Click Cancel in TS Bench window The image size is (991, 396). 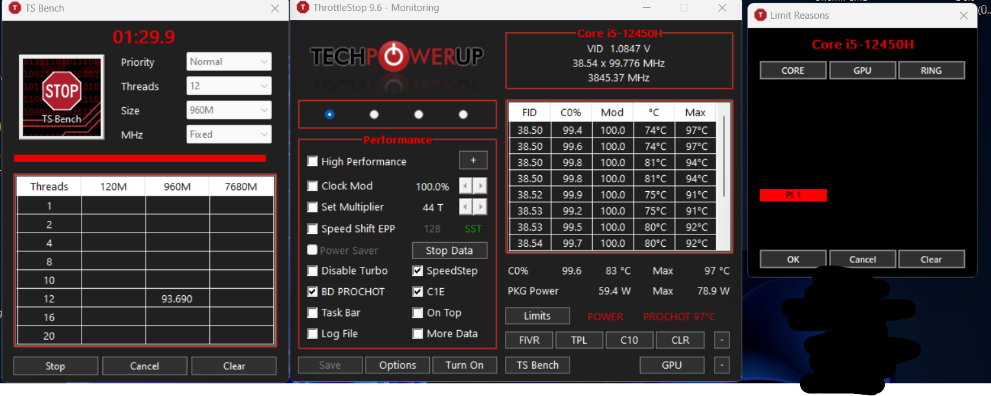[x=144, y=366]
